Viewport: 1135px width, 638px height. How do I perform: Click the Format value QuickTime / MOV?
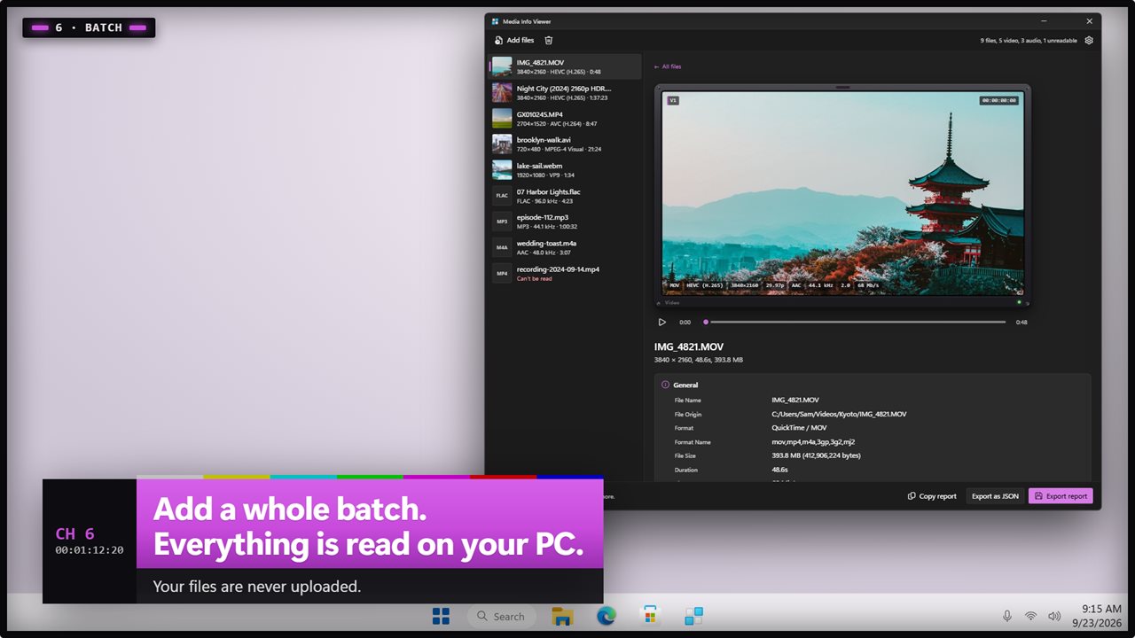click(x=799, y=428)
